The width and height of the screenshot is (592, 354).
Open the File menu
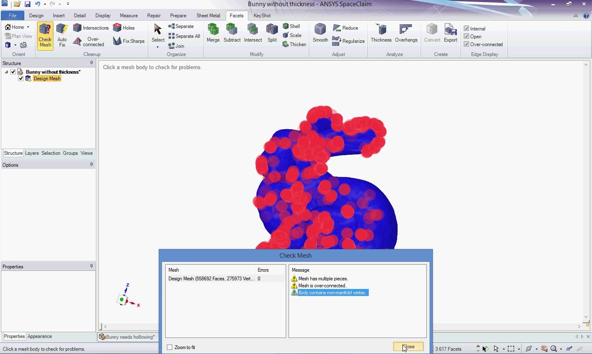point(13,16)
